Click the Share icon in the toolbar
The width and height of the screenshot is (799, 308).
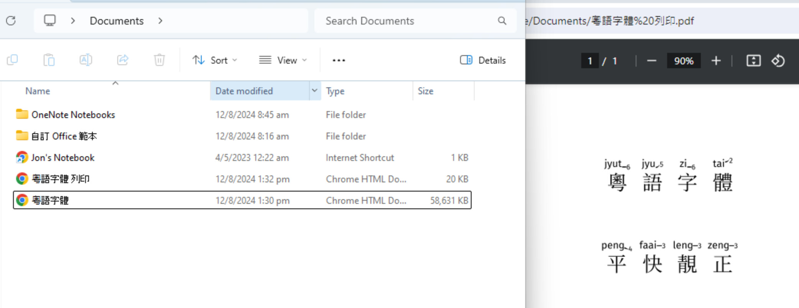123,60
